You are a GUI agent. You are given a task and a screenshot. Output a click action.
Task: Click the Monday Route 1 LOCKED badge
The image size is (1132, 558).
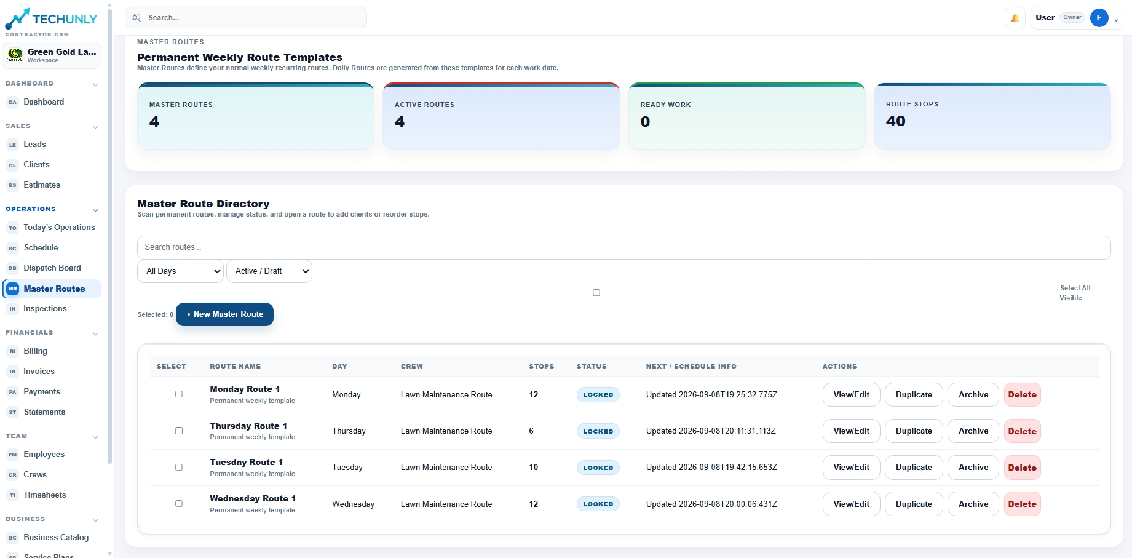tap(598, 395)
